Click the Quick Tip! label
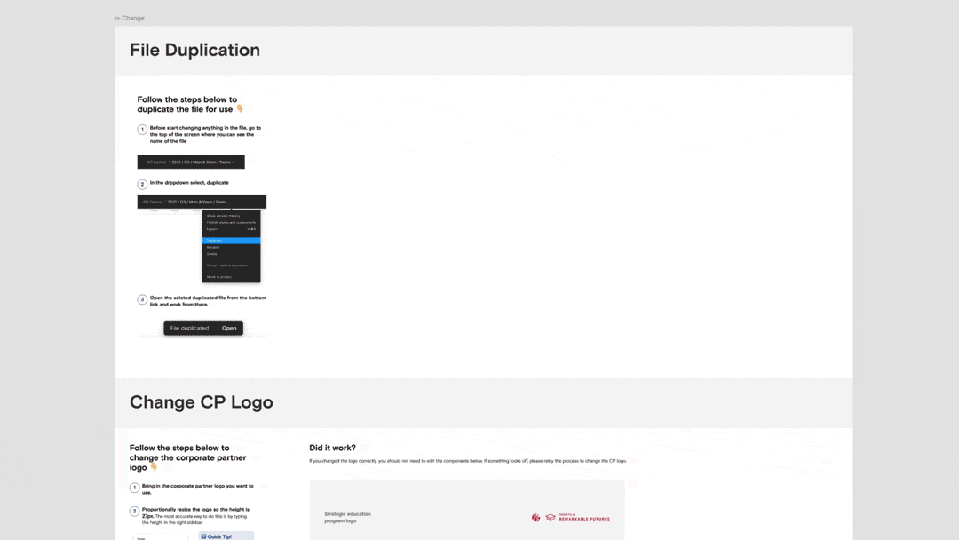The height and width of the screenshot is (540, 959). click(219, 536)
